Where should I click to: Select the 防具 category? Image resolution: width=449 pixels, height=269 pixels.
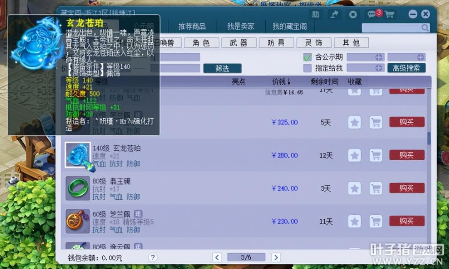pyautogui.click(x=276, y=43)
